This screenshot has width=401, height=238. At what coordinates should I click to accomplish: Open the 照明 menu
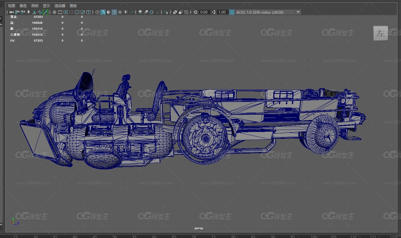coord(35,6)
